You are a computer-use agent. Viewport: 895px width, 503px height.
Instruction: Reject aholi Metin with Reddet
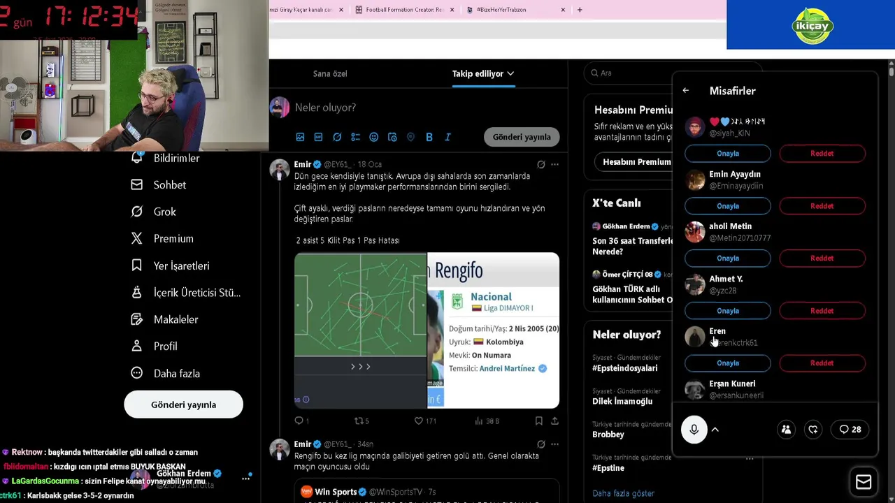click(822, 258)
